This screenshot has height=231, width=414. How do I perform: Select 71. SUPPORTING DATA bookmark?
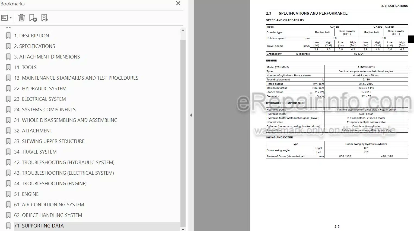tap(39, 226)
